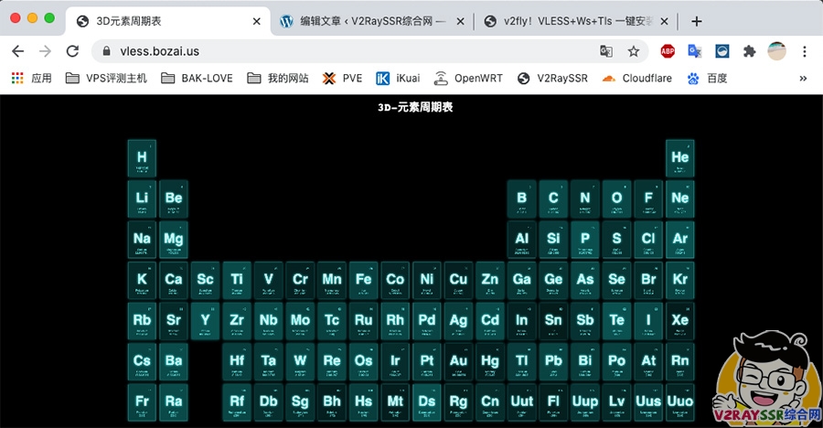The height and width of the screenshot is (428, 823).
Task: Open the Extensions puzzle piece menu
Action: coord(749,51)
